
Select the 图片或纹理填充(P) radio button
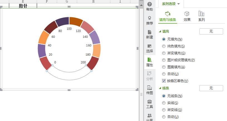point(164,60)
